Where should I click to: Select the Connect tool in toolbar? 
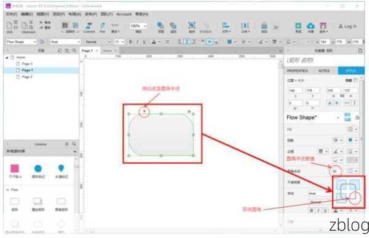[89, 28]
